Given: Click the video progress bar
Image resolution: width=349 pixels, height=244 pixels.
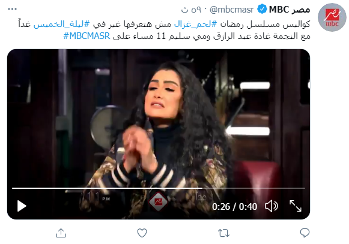Looking at the screenshot, I should pos(158,188).
